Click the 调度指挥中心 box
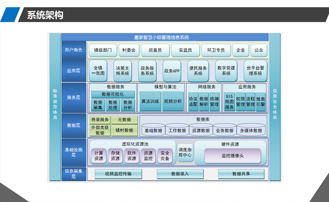 [185, 152]
